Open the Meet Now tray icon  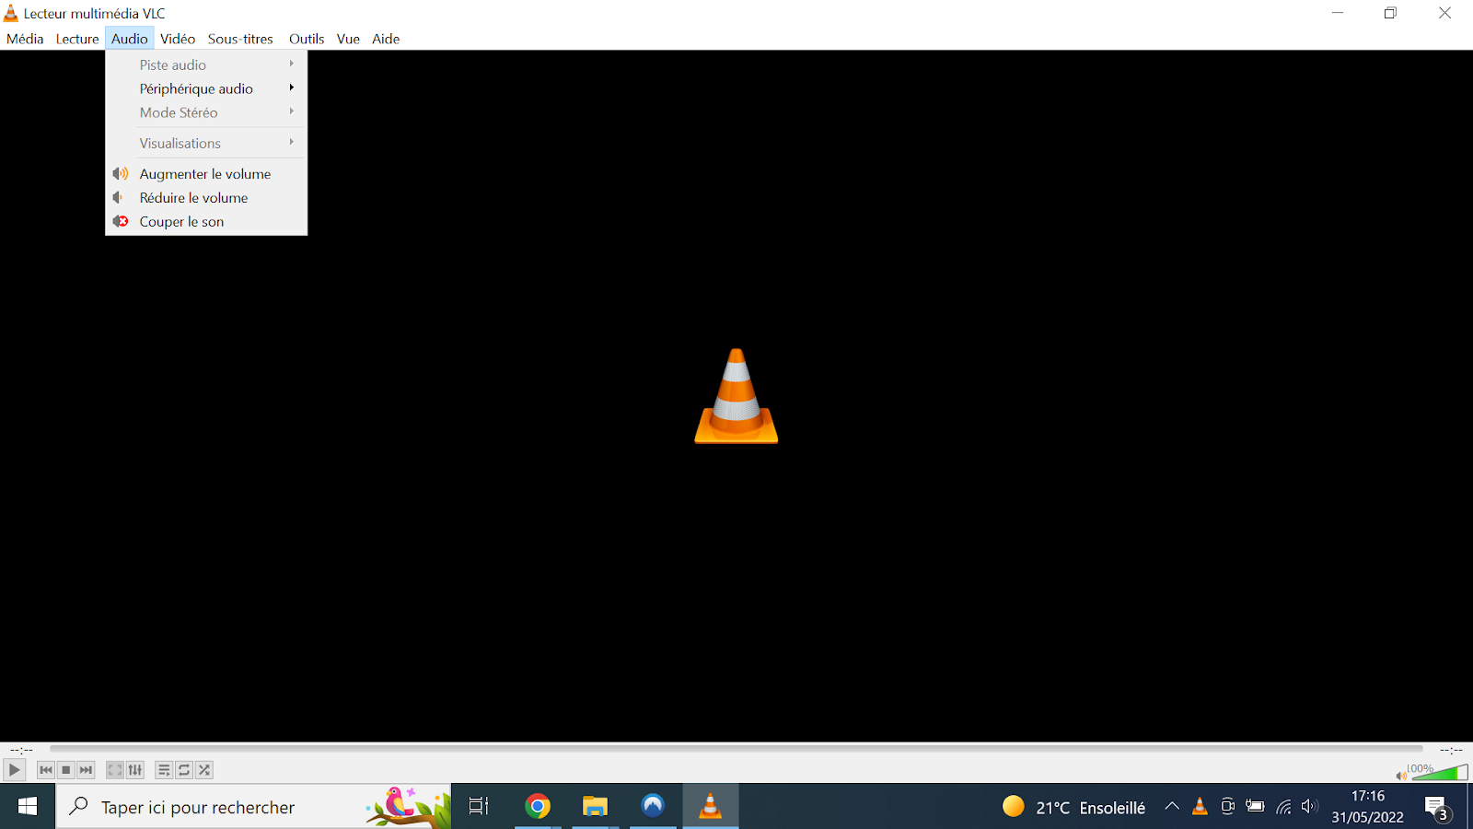tap(1227, 807)
